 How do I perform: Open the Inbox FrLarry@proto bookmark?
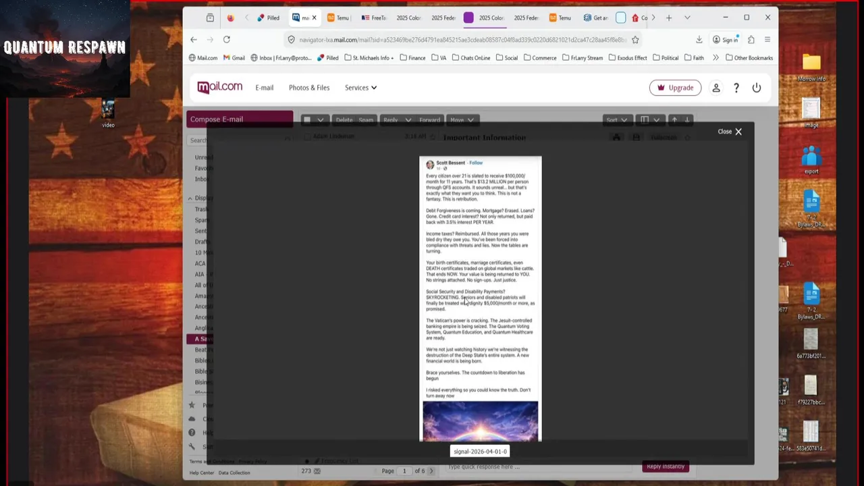pyautogui.click(x=281, y=58)
